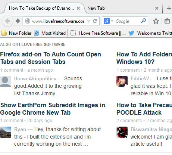Open Welcome to Twitter bookmark
Image resolution: width=172 pixels, height=155 pixels.
pyautogui.click(x=150, y=33)
